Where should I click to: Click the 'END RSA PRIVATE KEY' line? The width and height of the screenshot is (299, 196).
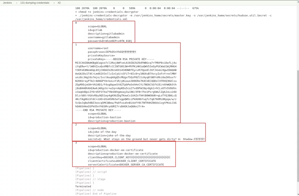point(98,110)
